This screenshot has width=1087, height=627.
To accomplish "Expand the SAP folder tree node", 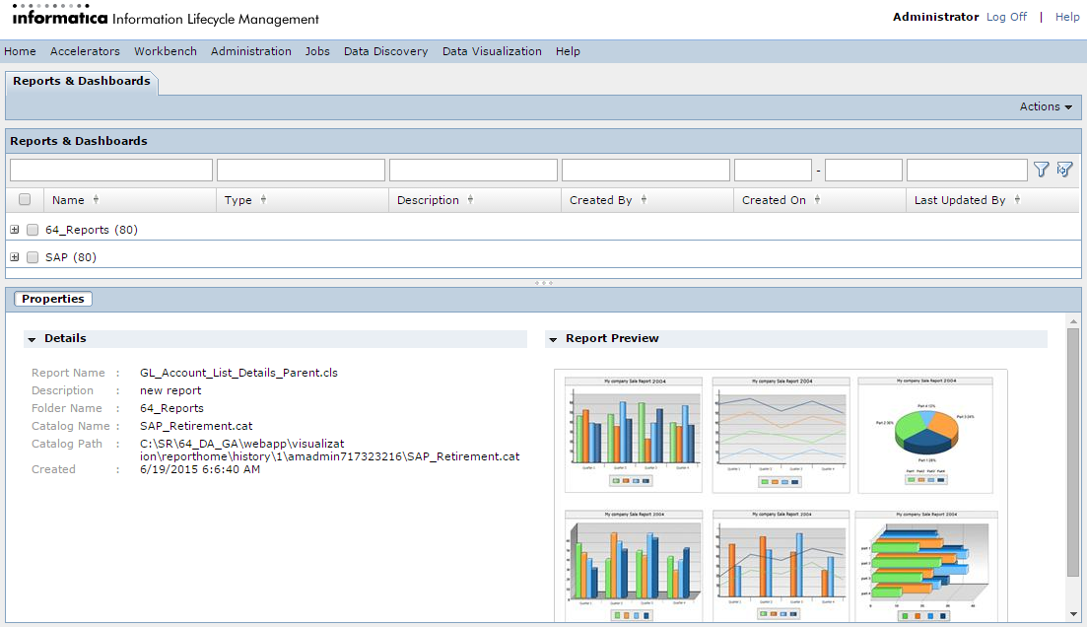I will 15,257.
